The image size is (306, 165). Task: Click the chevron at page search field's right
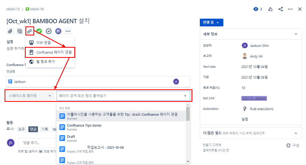click(185, 96)
